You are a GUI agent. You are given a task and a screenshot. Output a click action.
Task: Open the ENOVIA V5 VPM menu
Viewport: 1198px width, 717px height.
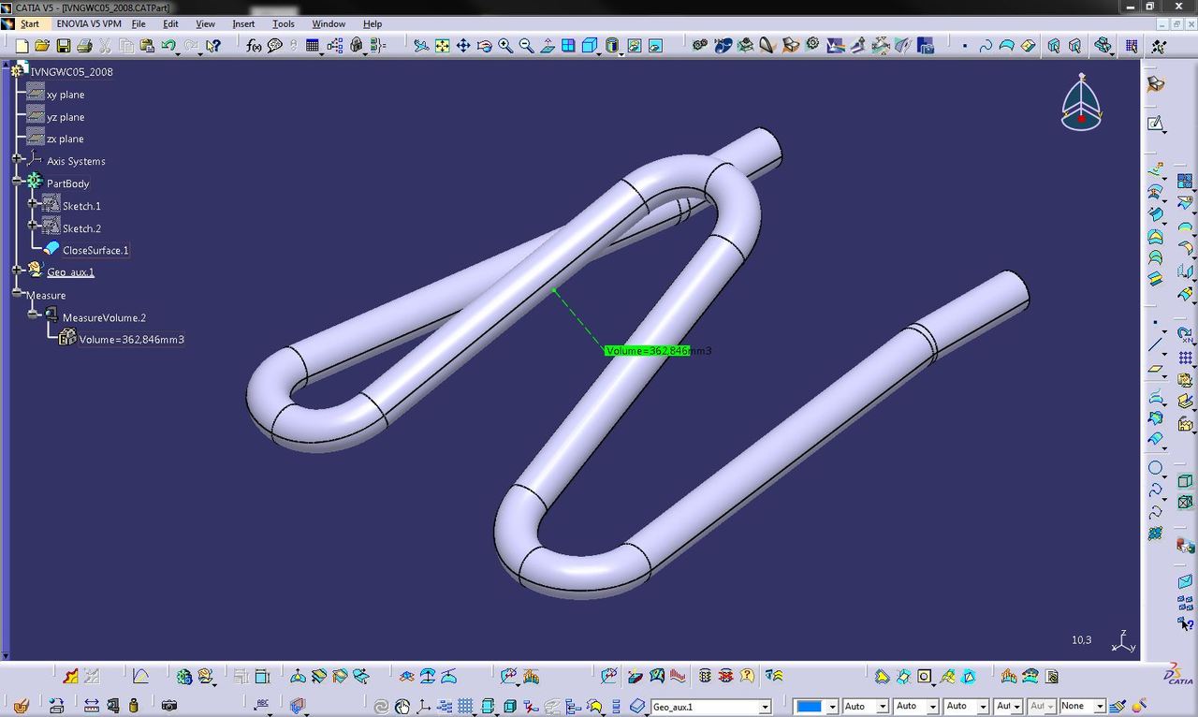click(89, 23)
